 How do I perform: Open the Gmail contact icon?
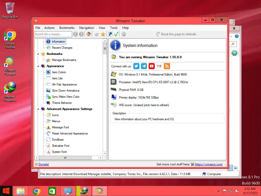tap(159, 66)
